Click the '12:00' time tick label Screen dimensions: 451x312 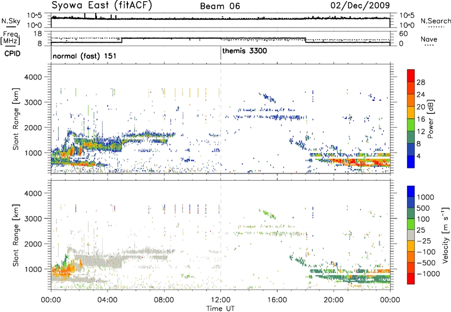pos(220,300)
